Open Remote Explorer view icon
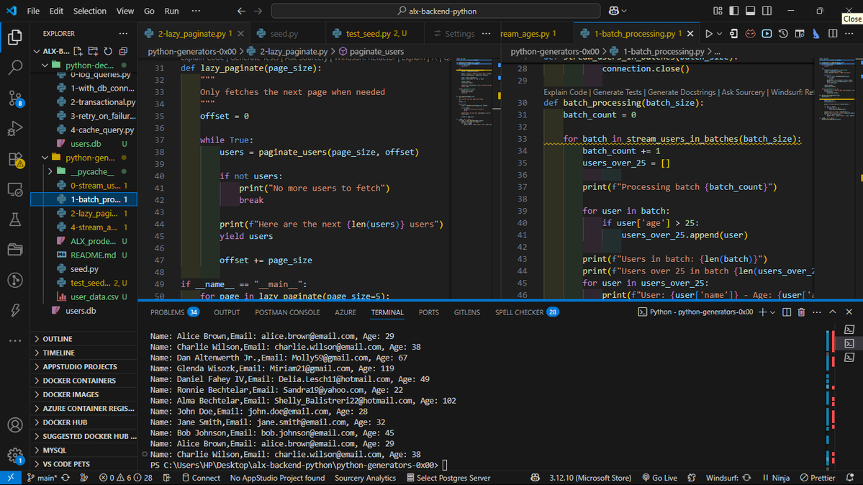Viewport: 863px width, 485px height. click(x=15, y=189)
